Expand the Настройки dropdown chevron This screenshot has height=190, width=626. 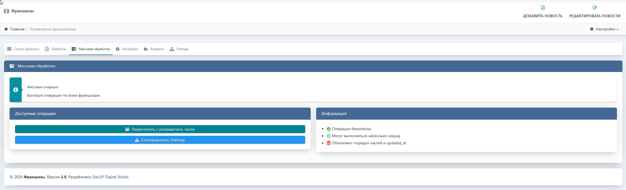point(617,29)
